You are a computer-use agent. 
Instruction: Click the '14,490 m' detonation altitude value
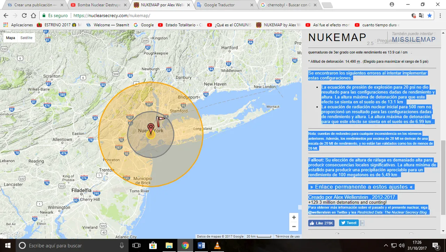click(x=353, y=61)
